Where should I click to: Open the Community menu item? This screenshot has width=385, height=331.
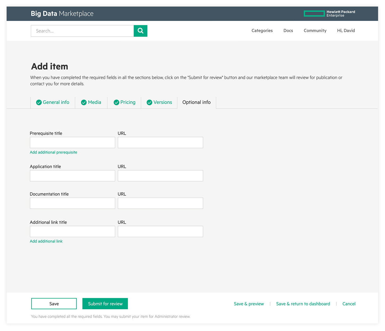[x=315, y=31]
